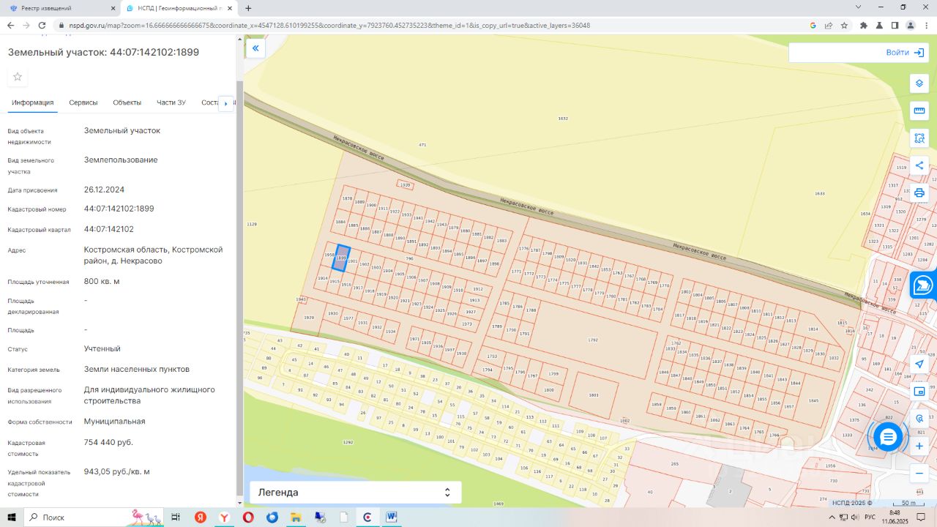Select the ruler measurement tool
937x527 pixels.
[x=919, y=111]
